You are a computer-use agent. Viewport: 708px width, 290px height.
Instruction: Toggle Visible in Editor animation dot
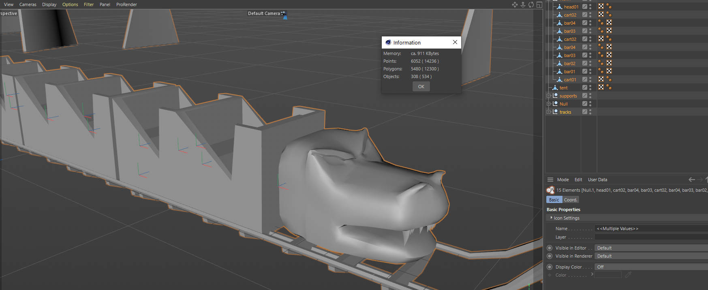click(x=550, y=248)
